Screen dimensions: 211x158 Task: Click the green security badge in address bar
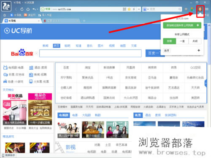pos(46,9)
